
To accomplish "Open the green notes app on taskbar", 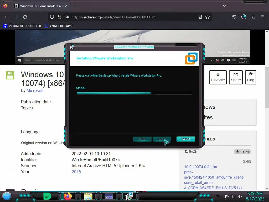I will coord(47,196).
